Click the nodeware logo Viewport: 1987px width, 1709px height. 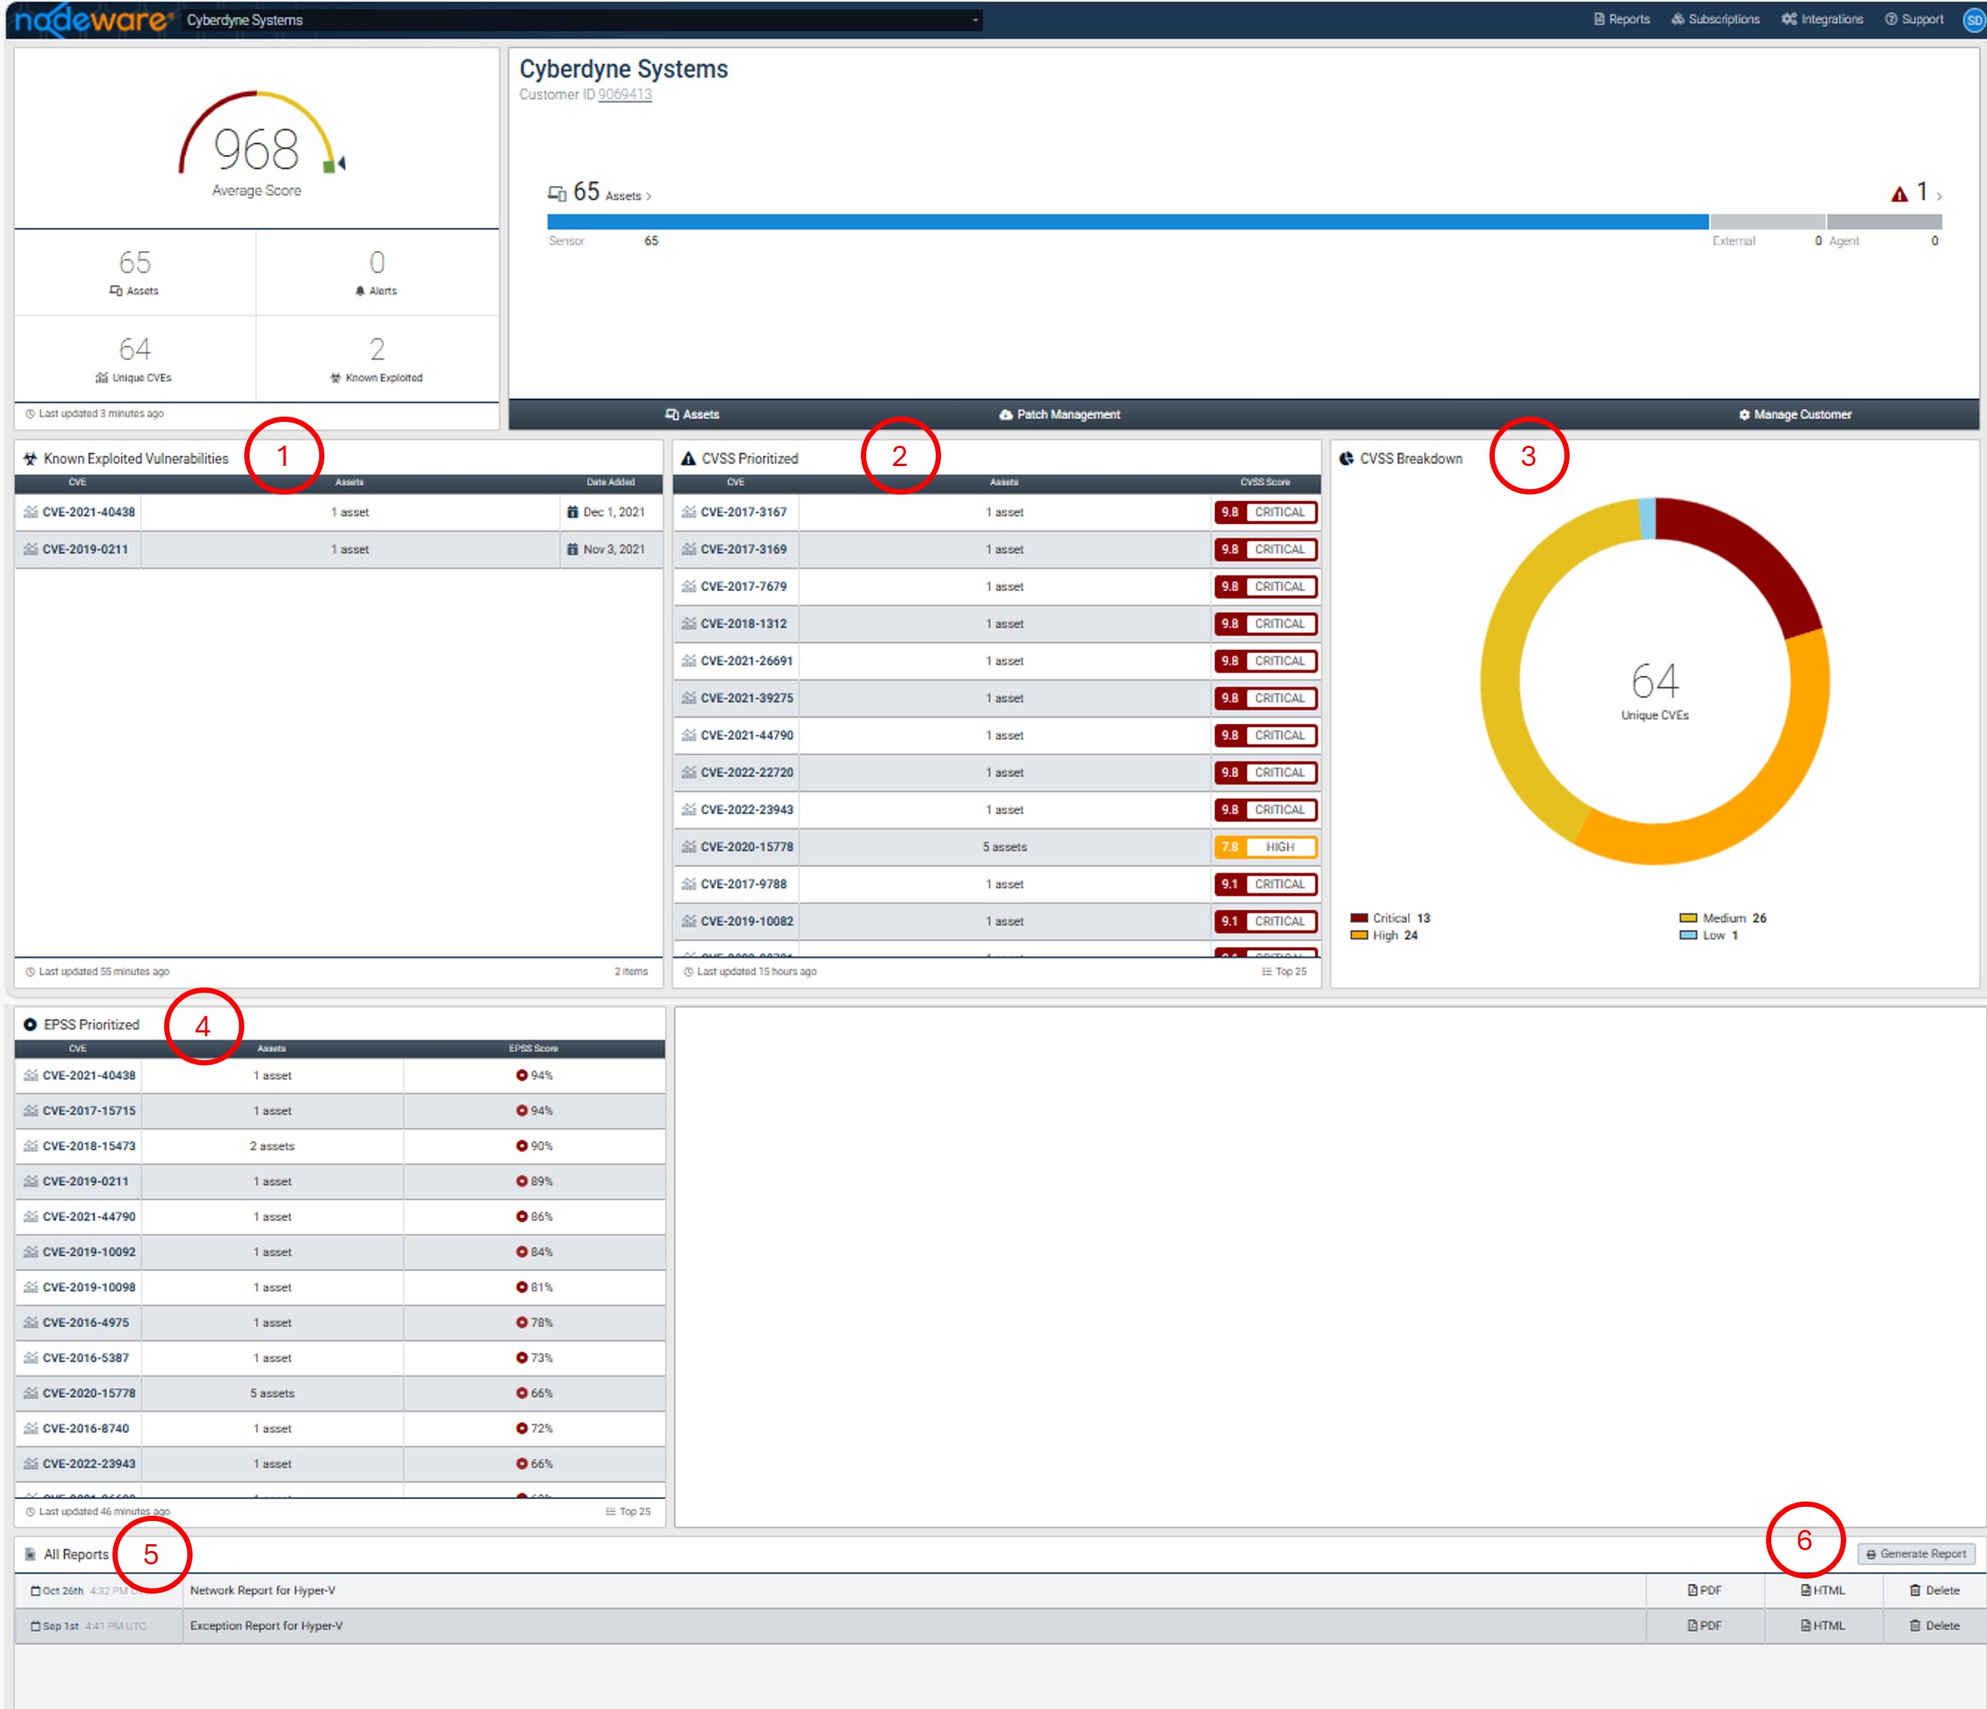[92, 20]
